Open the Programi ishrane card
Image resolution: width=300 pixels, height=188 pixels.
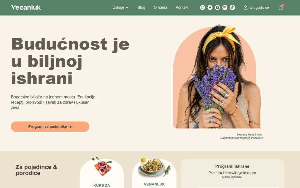232,173
